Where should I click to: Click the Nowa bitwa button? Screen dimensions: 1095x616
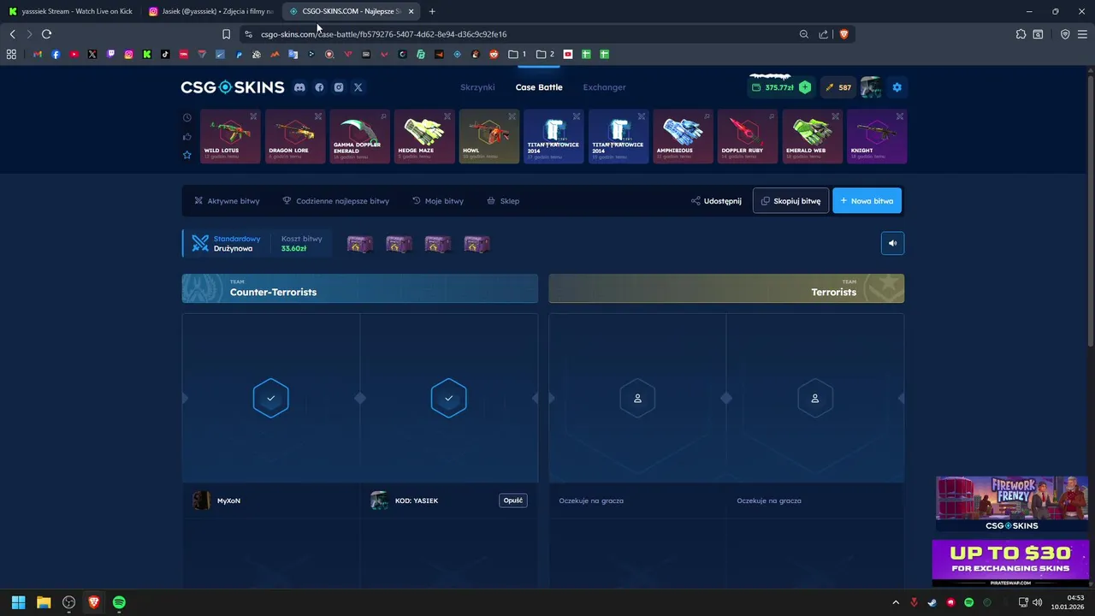[x=867, y=201]
